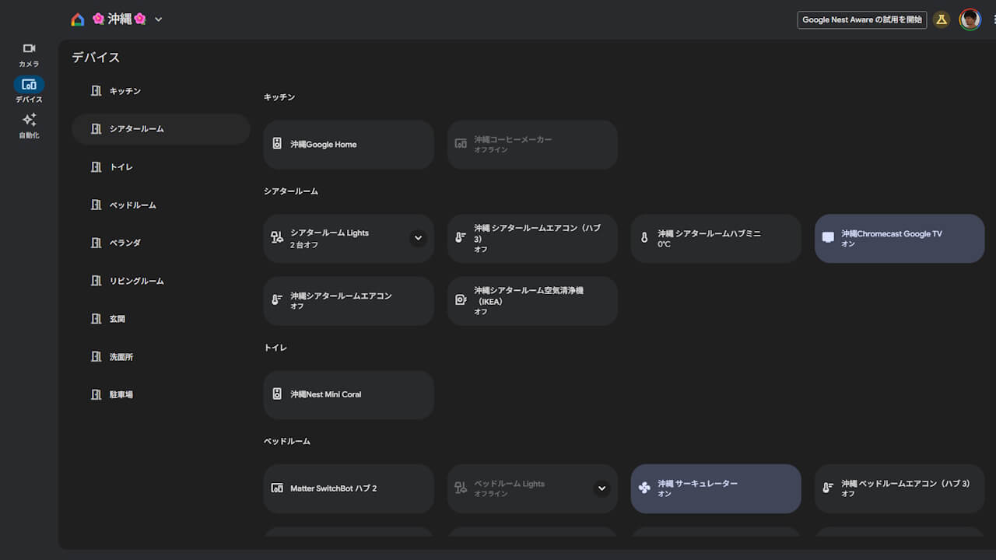Click the シアタールーム Lights lamp icon

coord(277,238)
